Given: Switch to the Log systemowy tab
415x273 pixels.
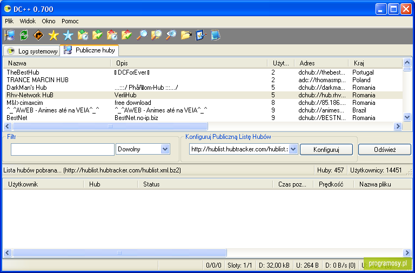Looking at the screenshot, I should click(x=32, y=51).
